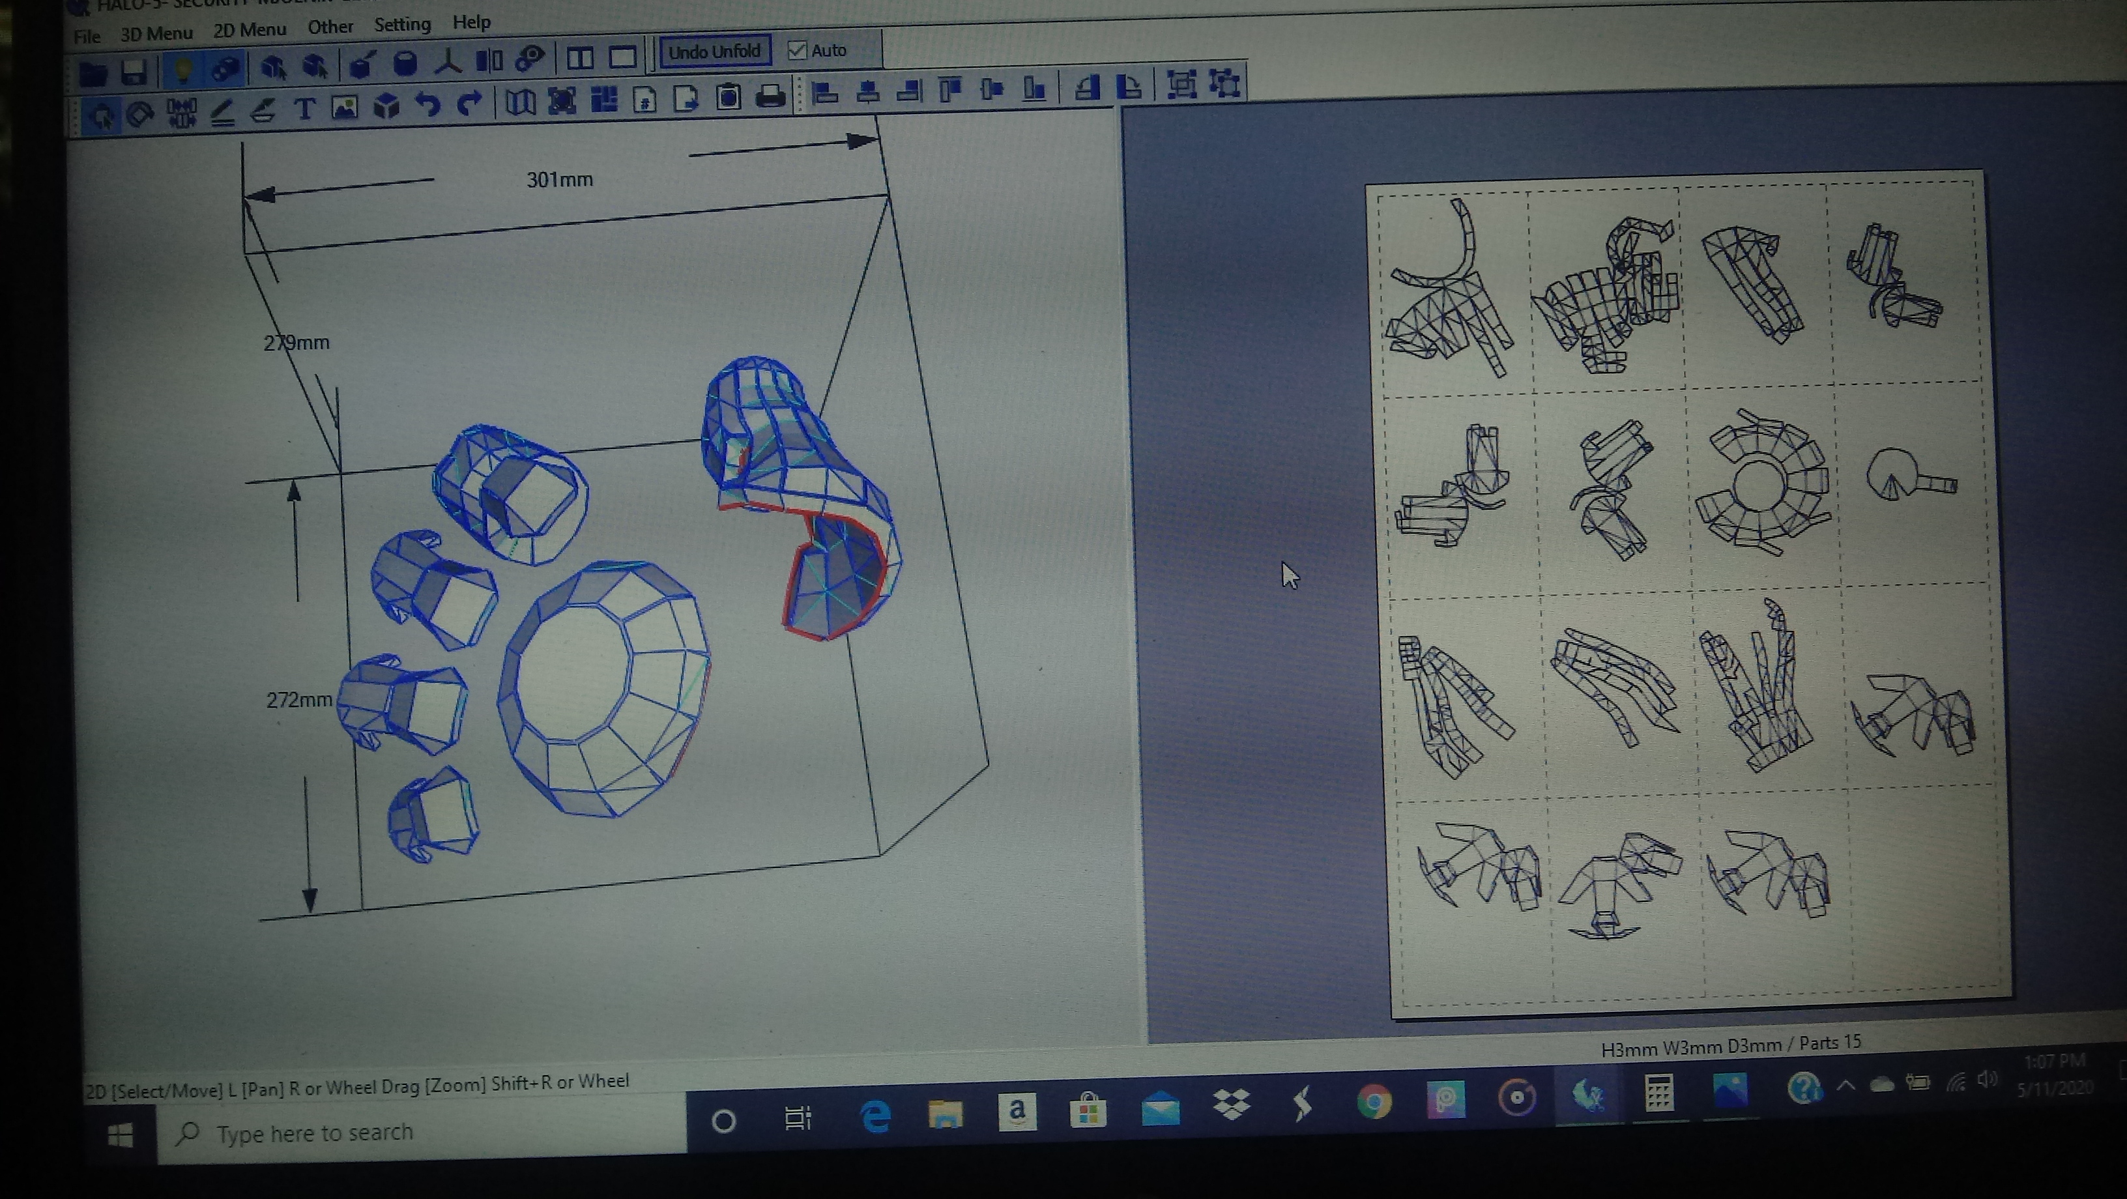This screenshot has width=2127, height=1199.
Task: Align selected parts to the bottom
Action: tap(1034, 87)
